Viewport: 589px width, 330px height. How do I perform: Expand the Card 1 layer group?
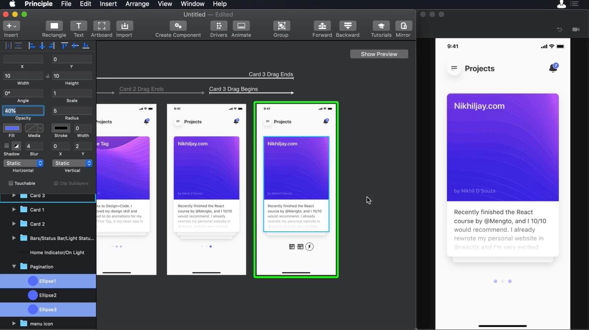[x=14, y=209]
